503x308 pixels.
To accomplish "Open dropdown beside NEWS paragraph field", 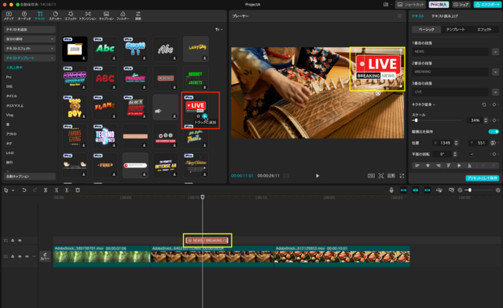I will point(495,52).
